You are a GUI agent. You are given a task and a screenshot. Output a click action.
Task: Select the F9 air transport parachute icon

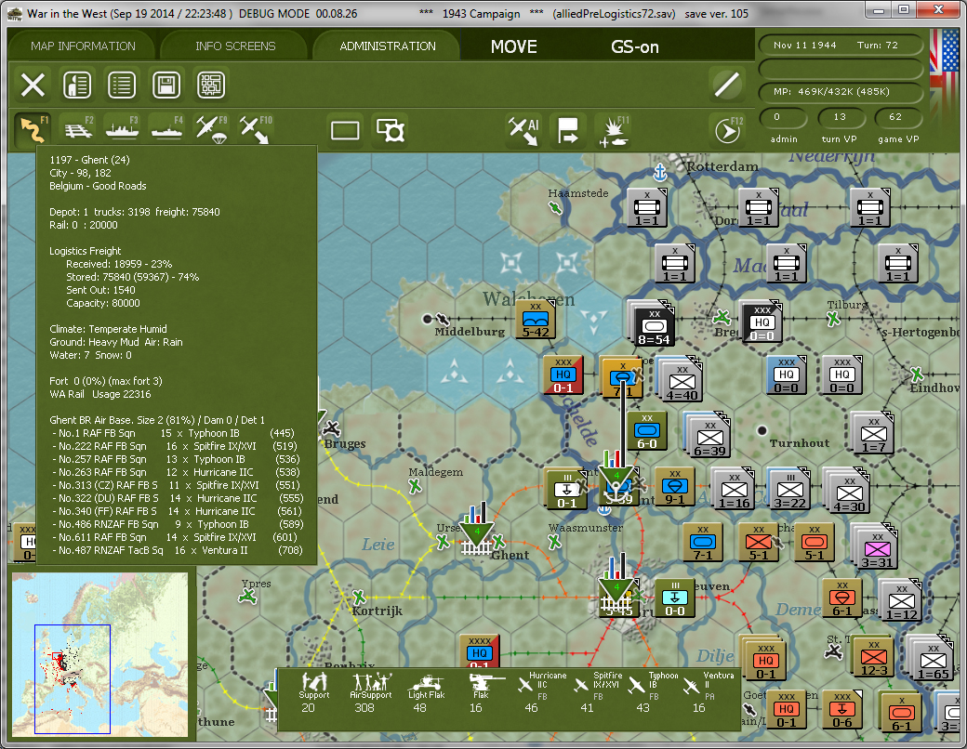pos(212,130)
